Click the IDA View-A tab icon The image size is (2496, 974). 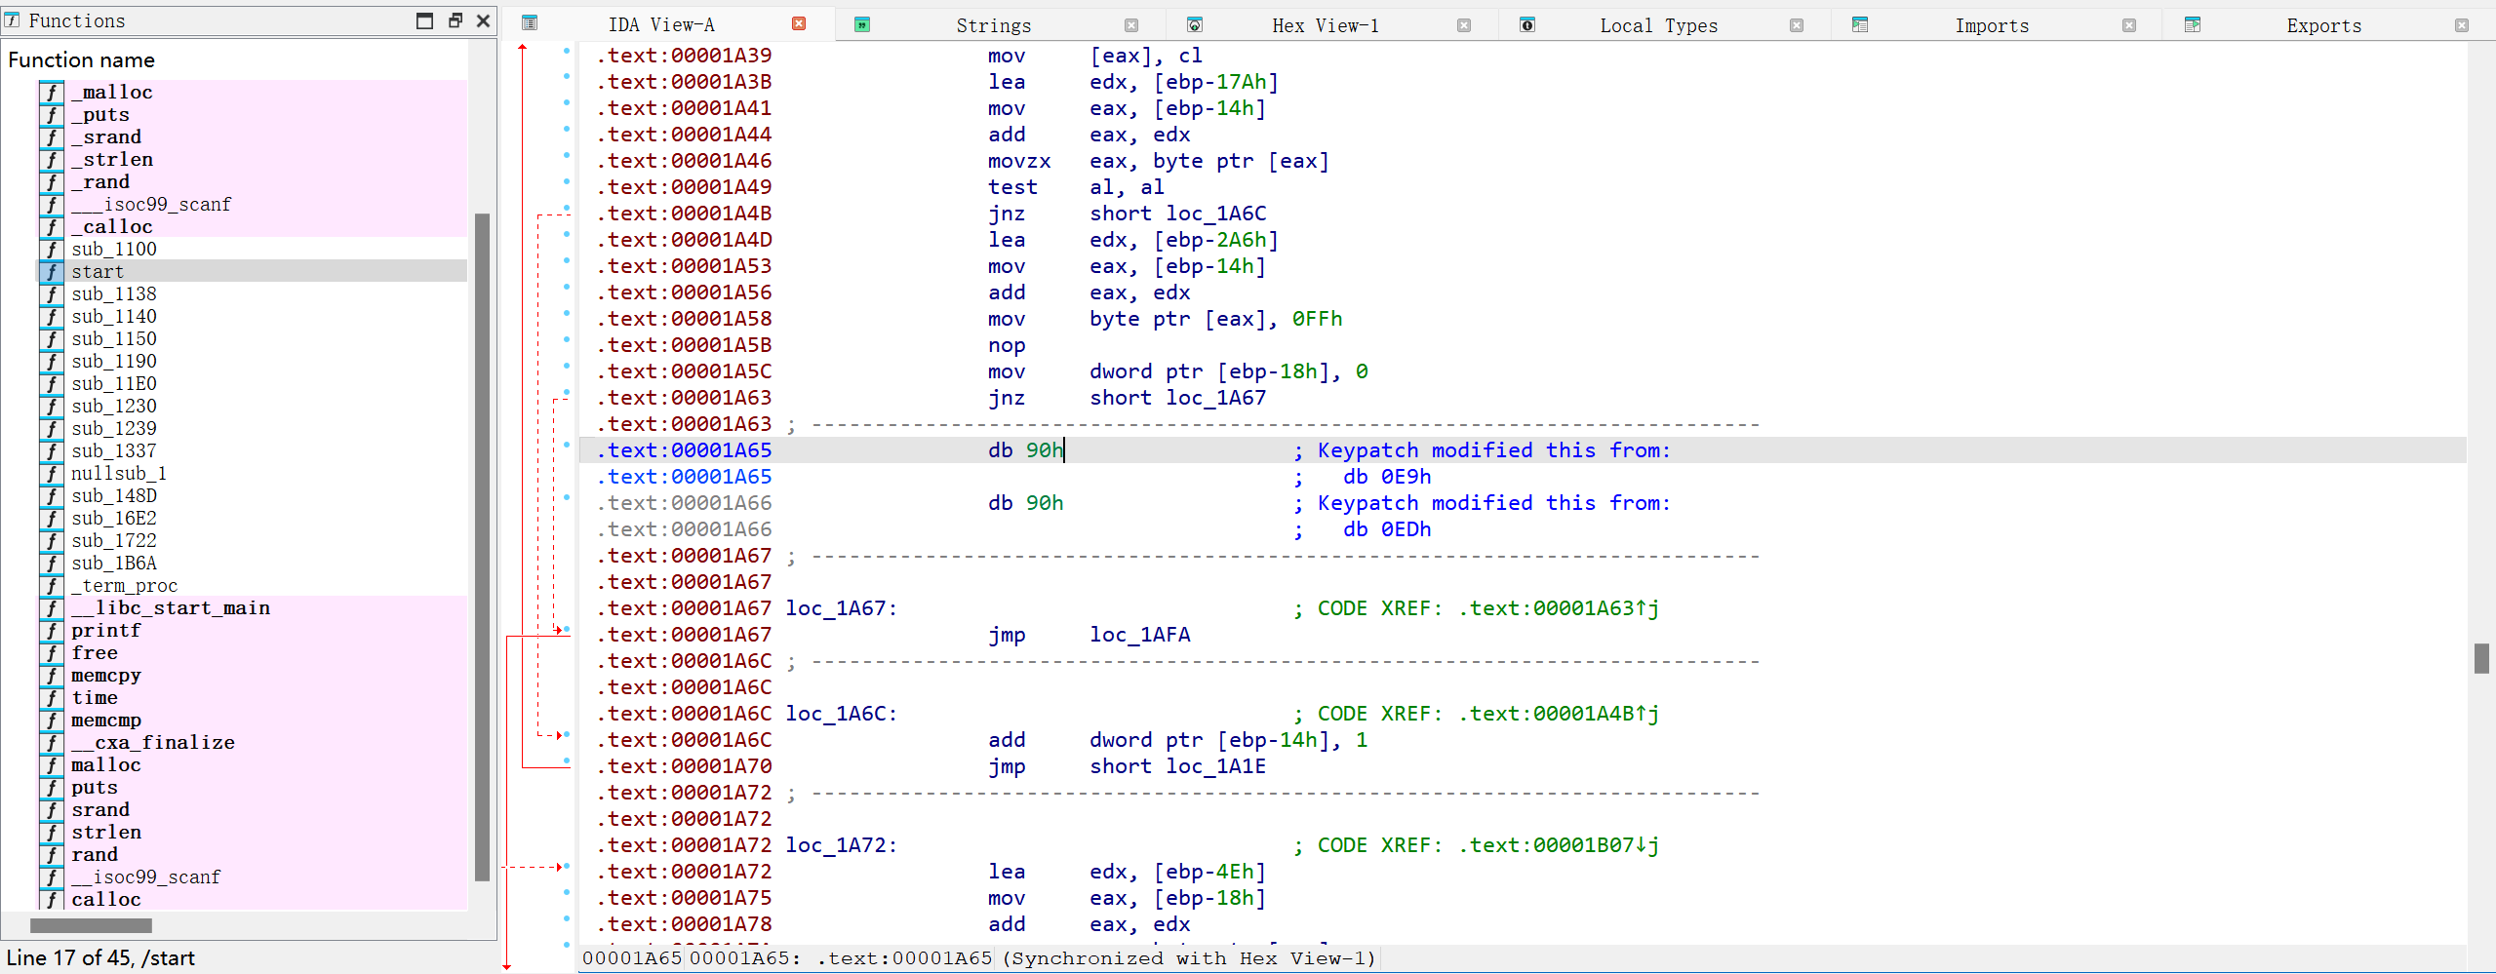[x=530, y=24]
